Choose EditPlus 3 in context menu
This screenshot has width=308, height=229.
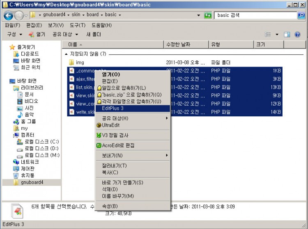point(133,108)
